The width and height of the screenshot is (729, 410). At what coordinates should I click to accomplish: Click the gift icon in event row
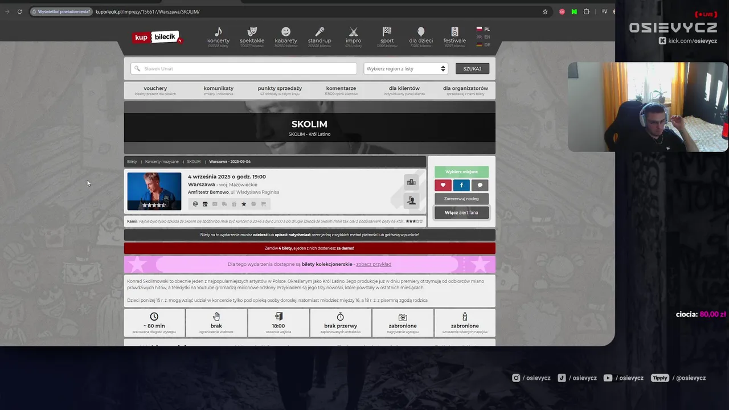234,204
